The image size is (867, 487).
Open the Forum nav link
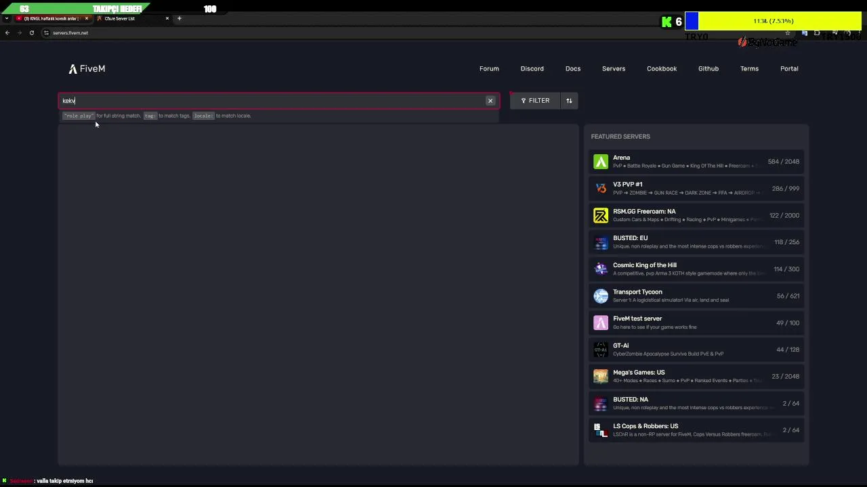tap(489, 68)
